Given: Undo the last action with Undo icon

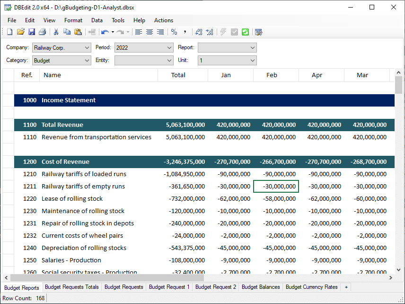Looking at the screenshot, I should pyautogui.click(x=105, y=32).
